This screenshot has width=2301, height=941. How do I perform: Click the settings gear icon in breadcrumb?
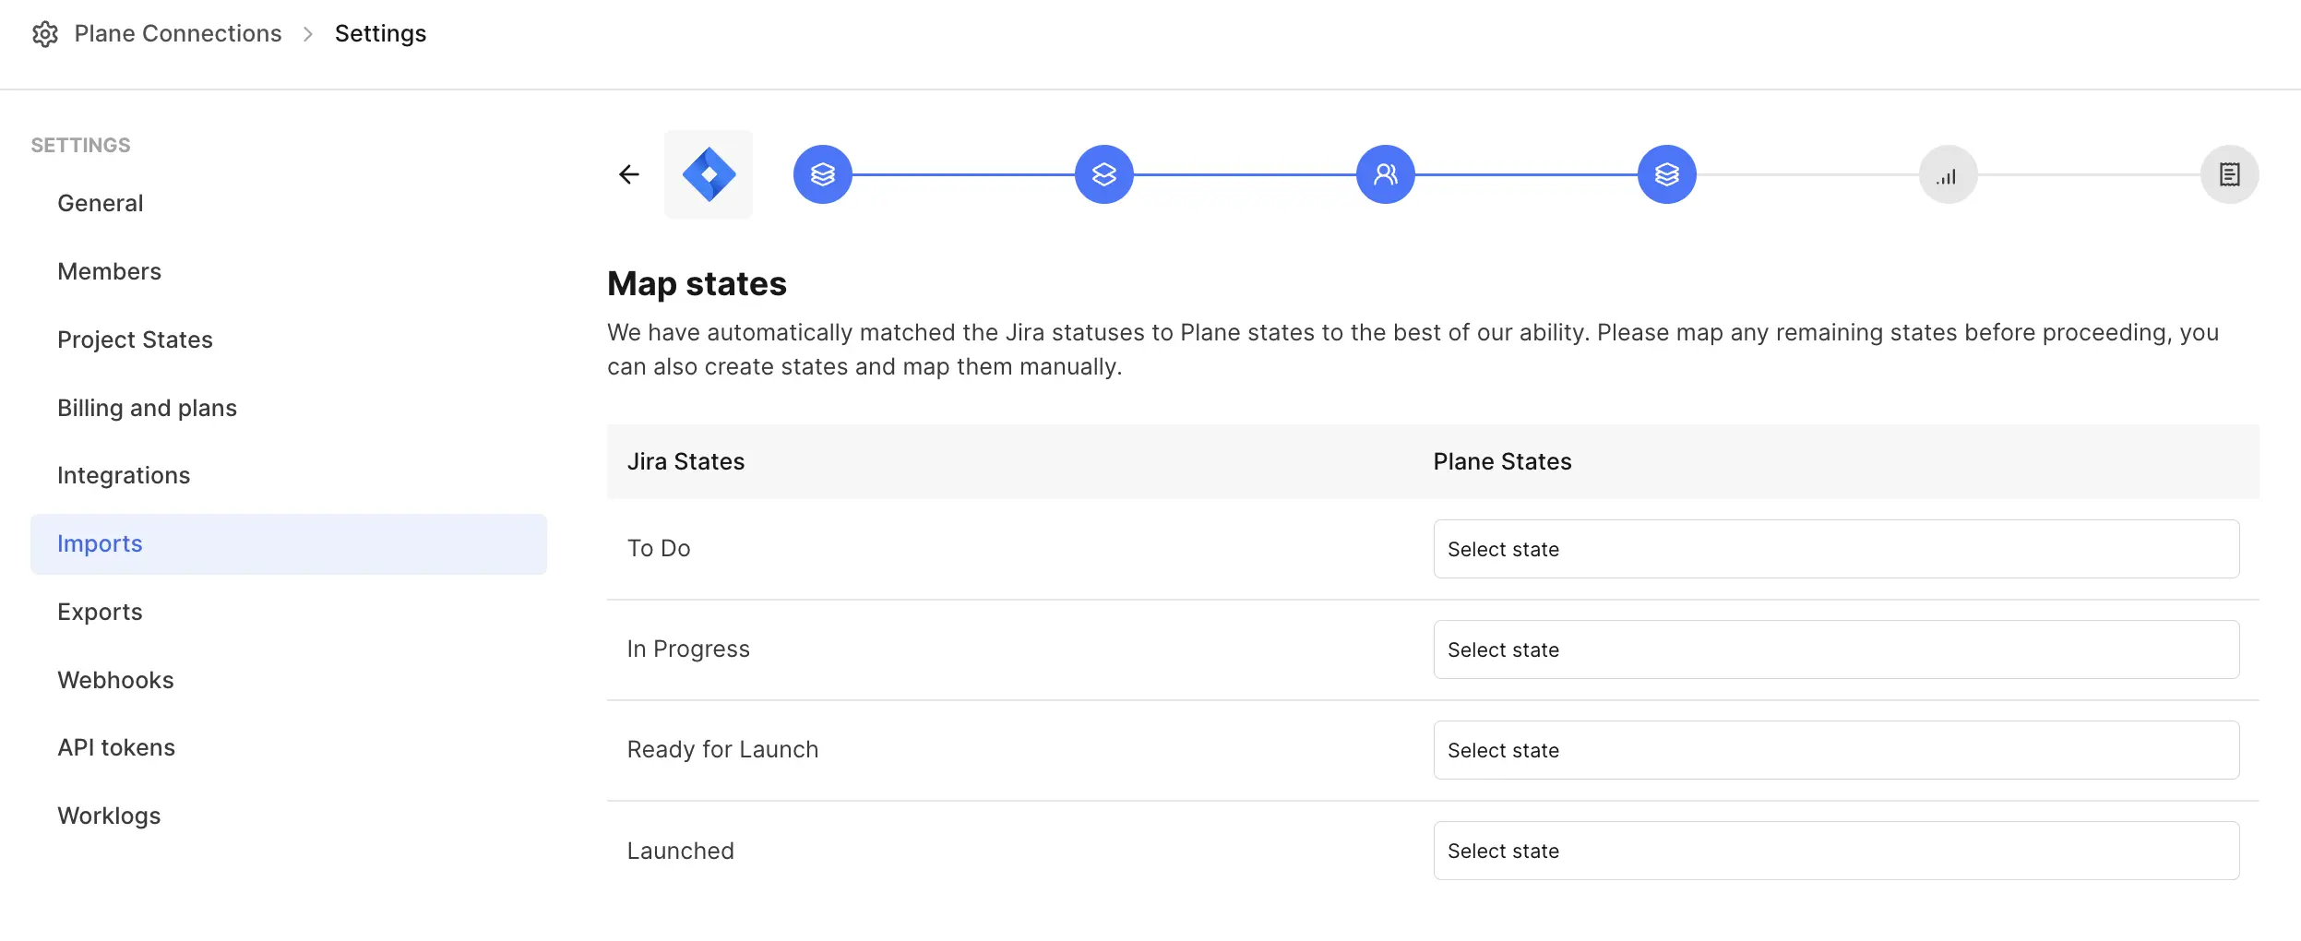pyautogui.click(x=45, y=34)
